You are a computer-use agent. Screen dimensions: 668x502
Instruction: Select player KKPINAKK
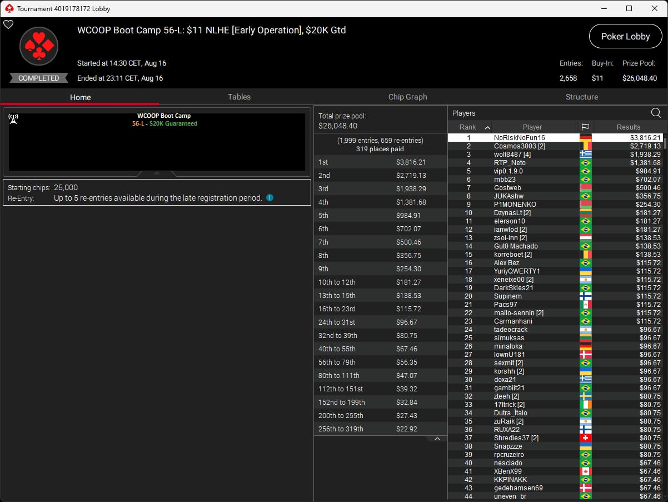tap(555, 479)
